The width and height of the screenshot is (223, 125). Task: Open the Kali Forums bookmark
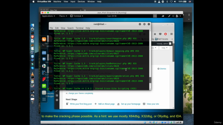pyautogui.click(x=162, y=39)
